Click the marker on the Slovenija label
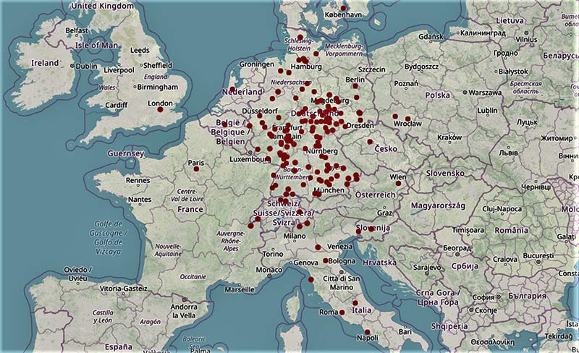The height and width of the screenshot is (353, 579). (x=371, y=229)
